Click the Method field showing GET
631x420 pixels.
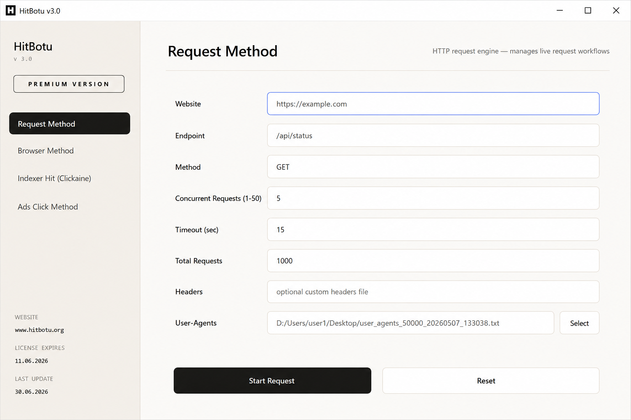point(433,167)
